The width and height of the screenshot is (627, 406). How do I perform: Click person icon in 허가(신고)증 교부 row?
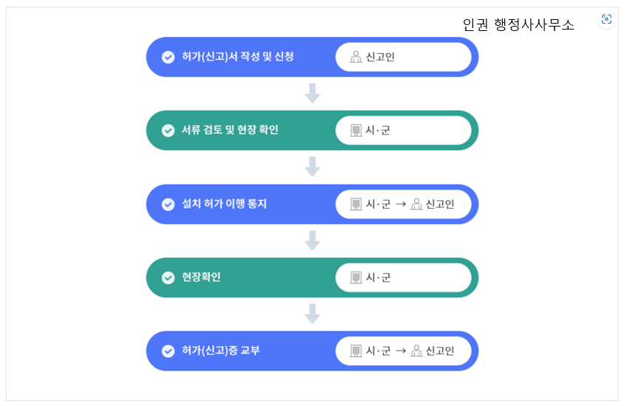[416, 351]
